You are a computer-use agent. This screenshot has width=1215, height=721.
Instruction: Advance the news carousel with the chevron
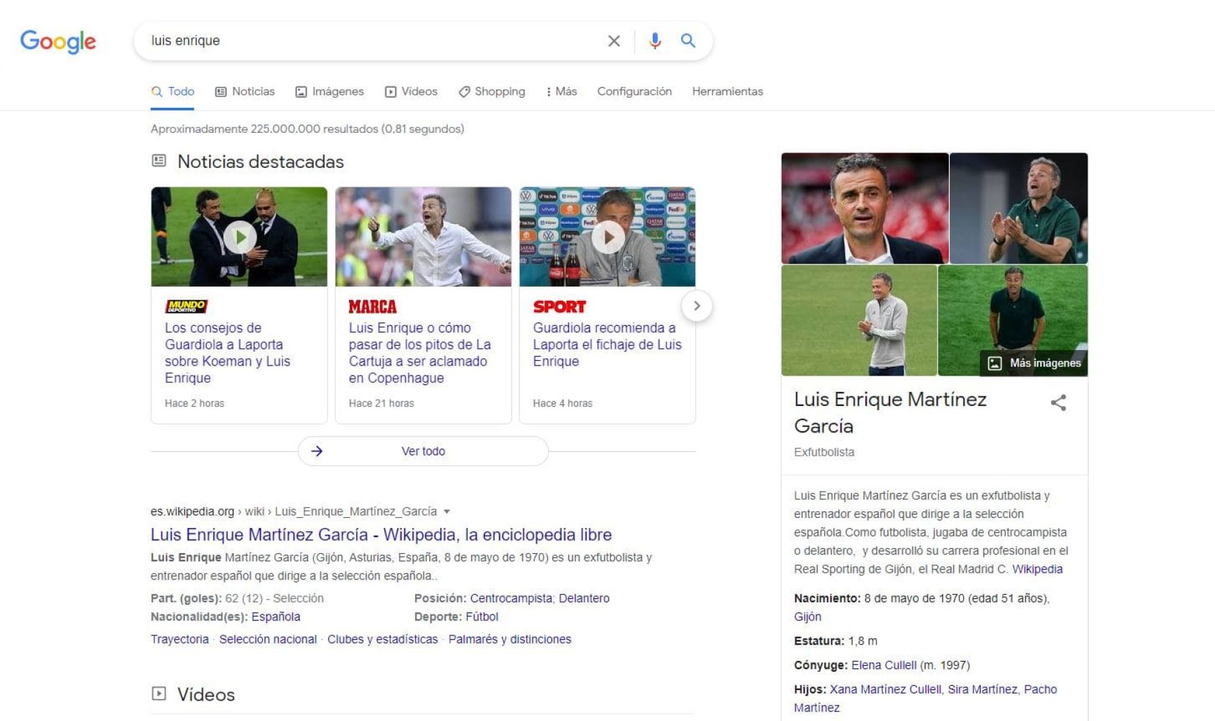(696, 306)
